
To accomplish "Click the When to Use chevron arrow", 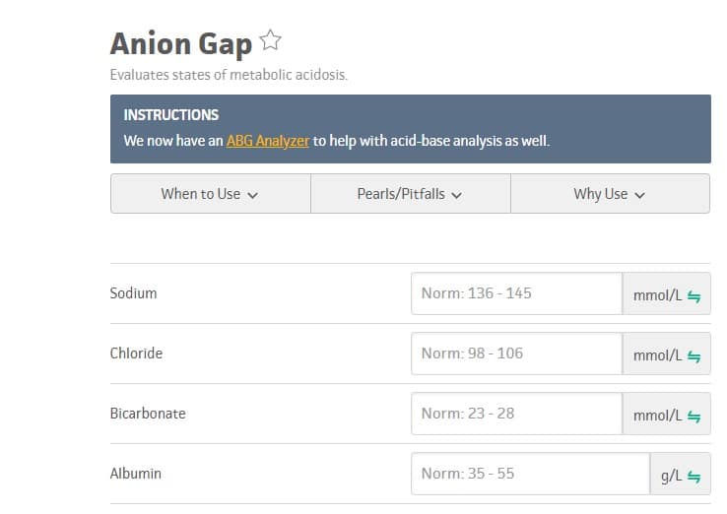I will 253,195.
